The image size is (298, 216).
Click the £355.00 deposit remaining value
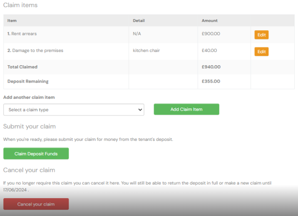pyautogui.click(x=211, y=81)
